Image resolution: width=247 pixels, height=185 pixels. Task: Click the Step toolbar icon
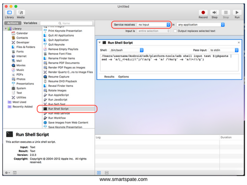point(214,13)
